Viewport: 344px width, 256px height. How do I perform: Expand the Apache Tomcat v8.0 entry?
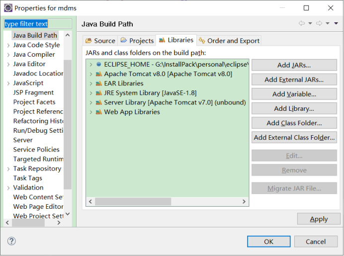91,74
